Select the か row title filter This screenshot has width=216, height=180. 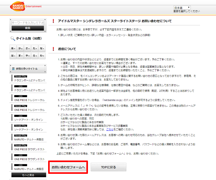click(20, 48)
